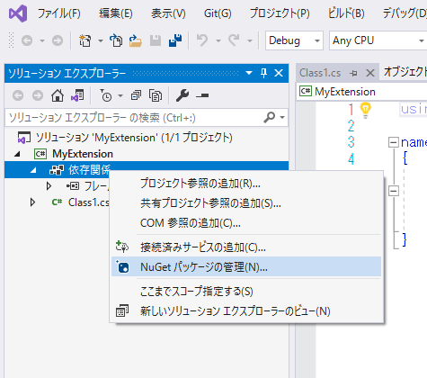Choose プロジェクト参照の追加(R)... from context menu
The image size is (427, 378).
(246, 184)
